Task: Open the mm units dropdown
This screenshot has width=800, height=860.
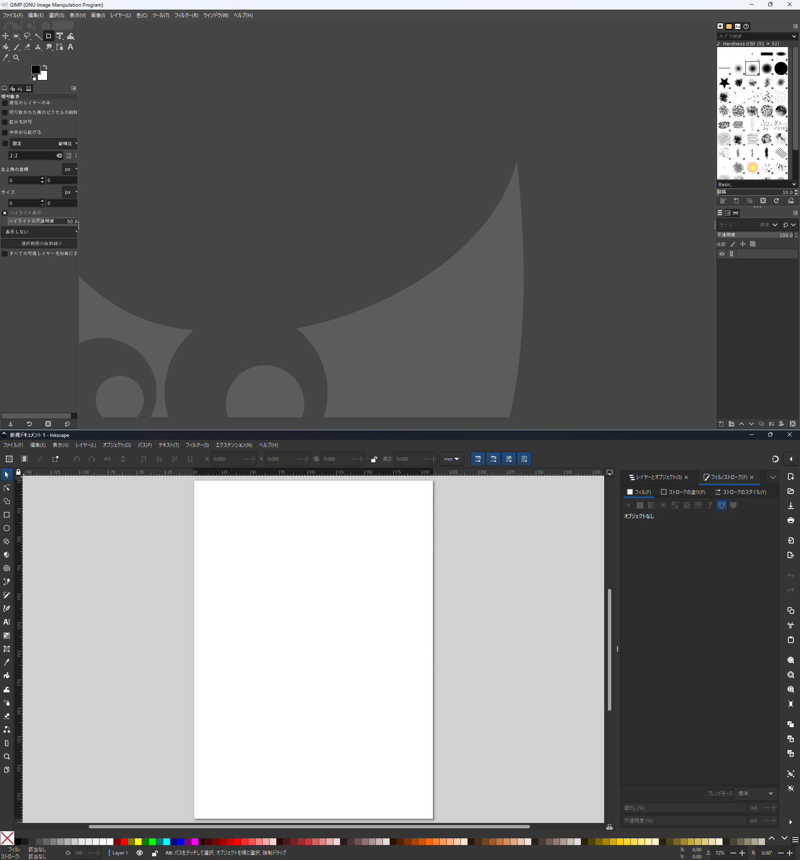Action: click(451, 459)
